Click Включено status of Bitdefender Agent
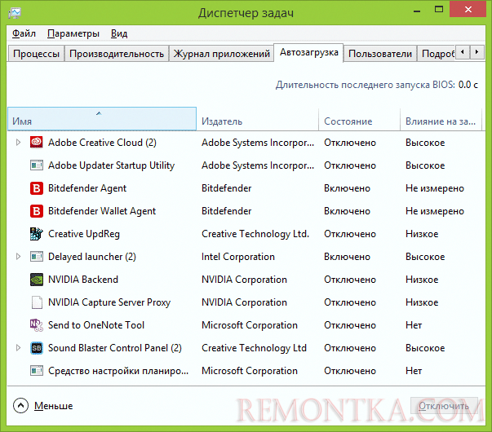Image resolution: width=492 pixels, height=432 pixels. coord(347,188)
